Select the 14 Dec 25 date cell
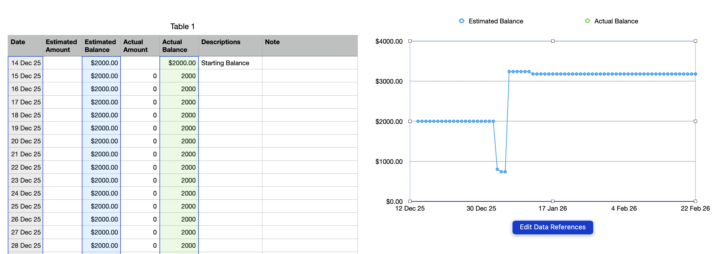This screenshot has height=254, width=716. [25, 63]
